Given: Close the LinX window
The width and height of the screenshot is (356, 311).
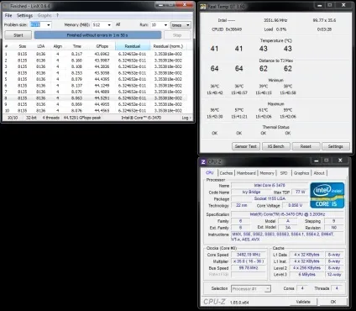Looking at the screenshot, I should pyautogui.click(x=185, y=5).
